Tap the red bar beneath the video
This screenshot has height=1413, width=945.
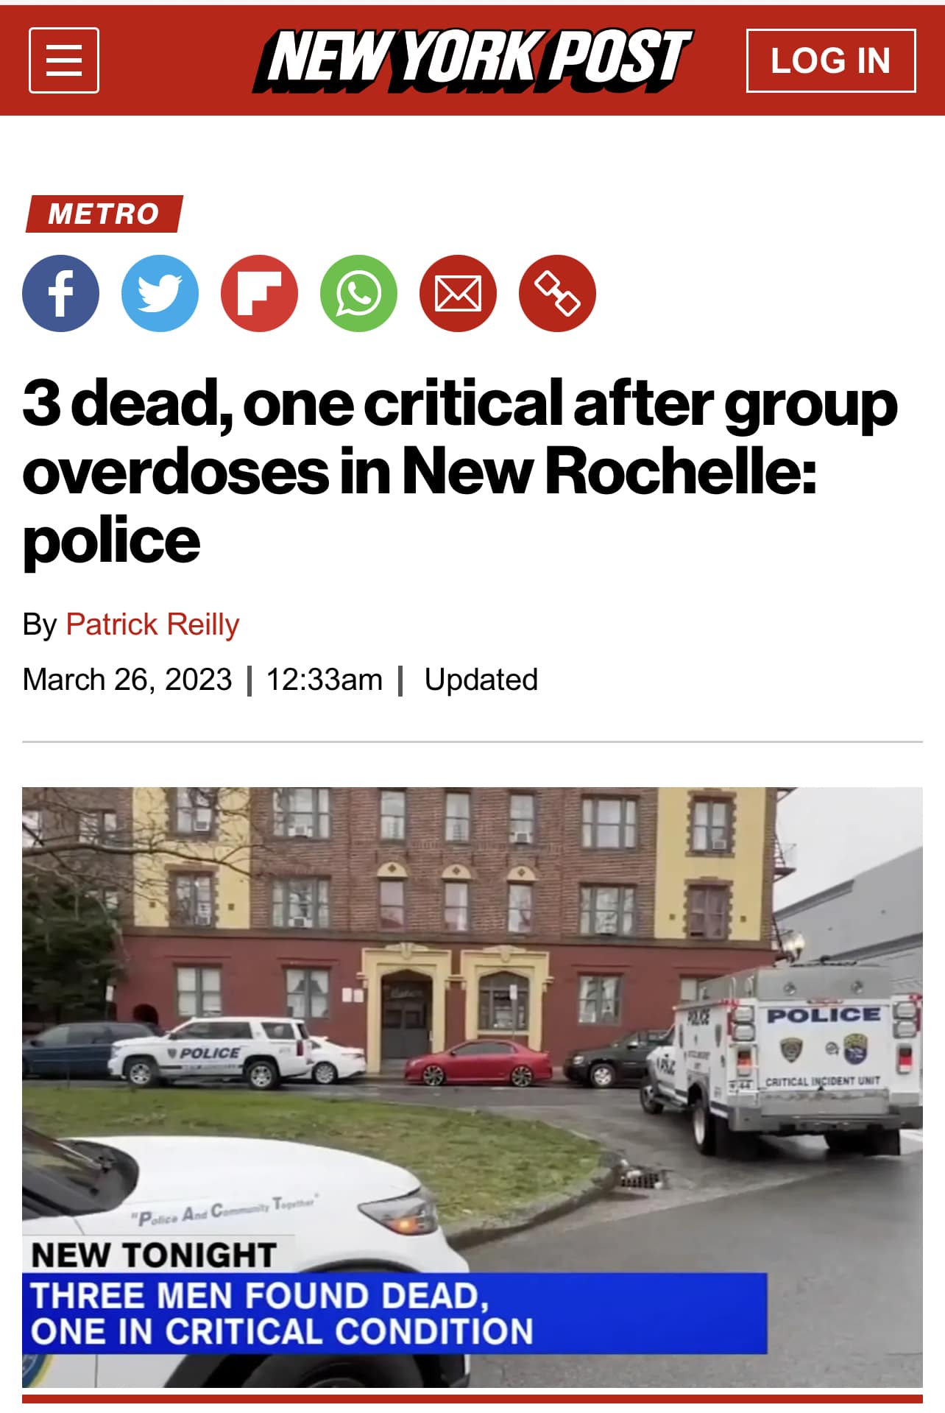click(472, 1398)
